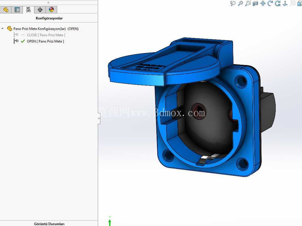This screenshot has height=226, width=302.
Task: Activate the Pan four-arrow tool
Action: pos(263,3)
